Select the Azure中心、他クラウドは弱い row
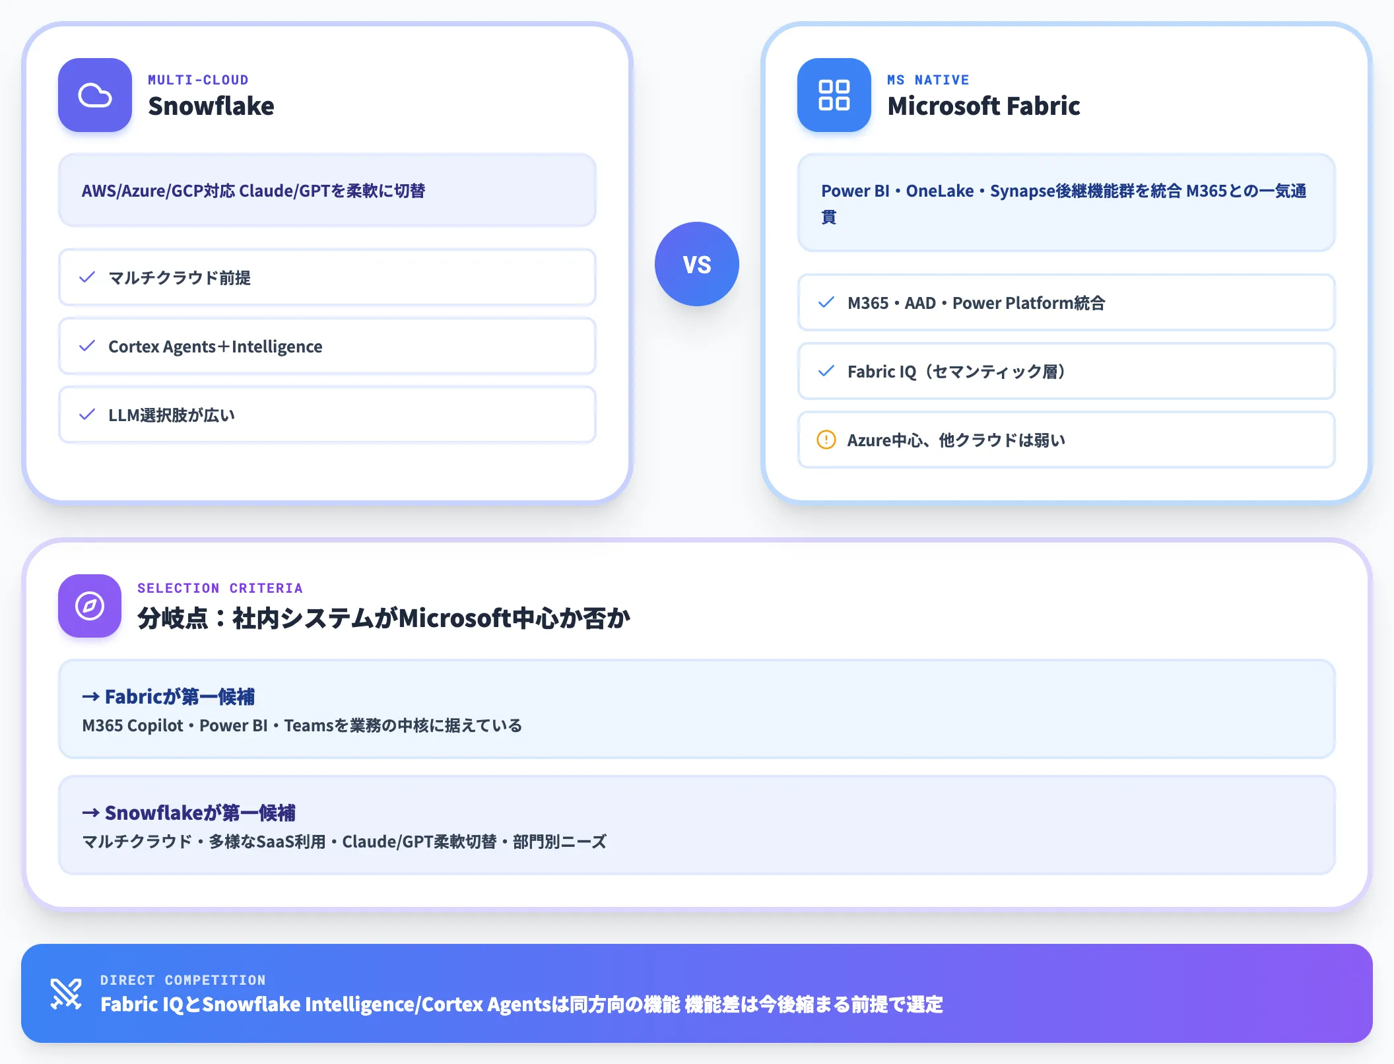 click(x=1067, y=440)
